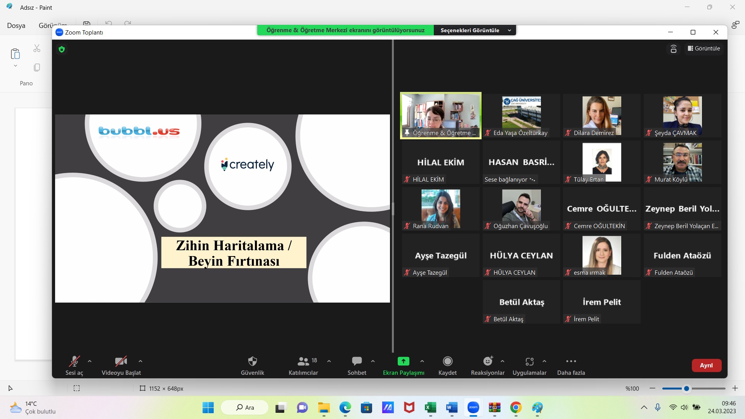The height and width of the screenshot is (419, 745).
Task: Click Dilara Demirez's muted microphone icon
Action: tap(568, 133)
